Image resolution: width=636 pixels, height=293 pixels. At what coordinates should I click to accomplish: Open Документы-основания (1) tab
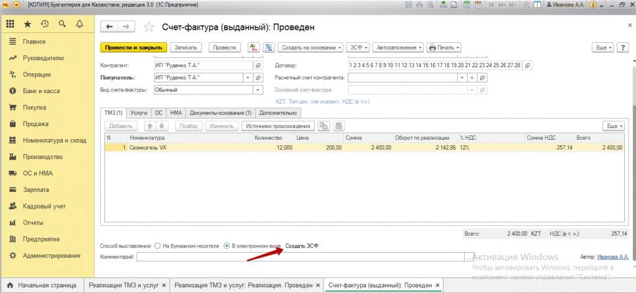(220, 113)
